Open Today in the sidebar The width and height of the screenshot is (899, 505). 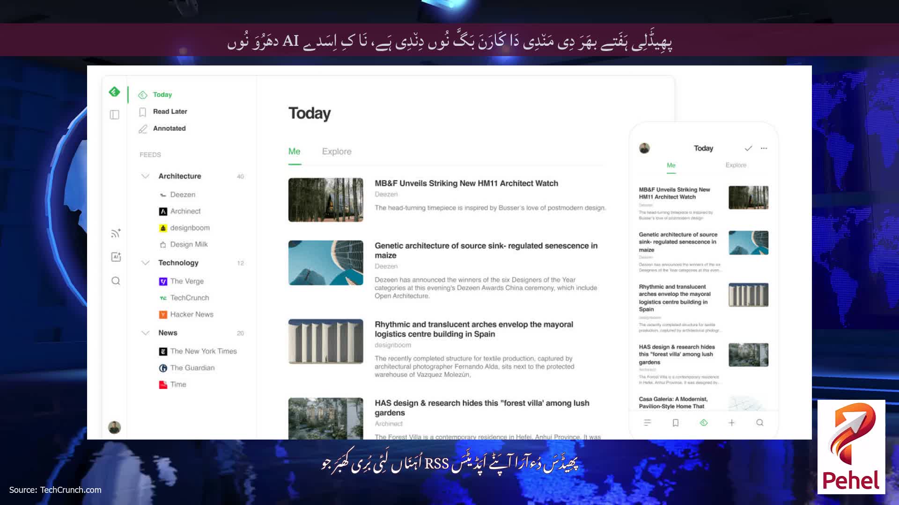click(162, 95)
